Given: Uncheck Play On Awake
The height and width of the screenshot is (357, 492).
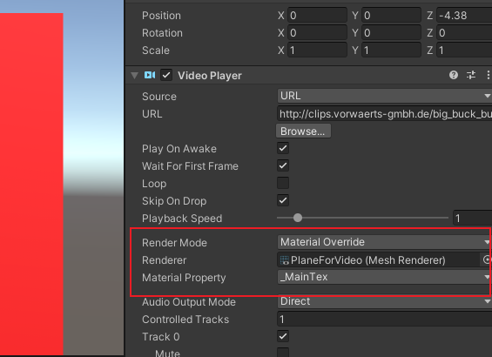Looking at the screenshot, I should coord(283,148).
